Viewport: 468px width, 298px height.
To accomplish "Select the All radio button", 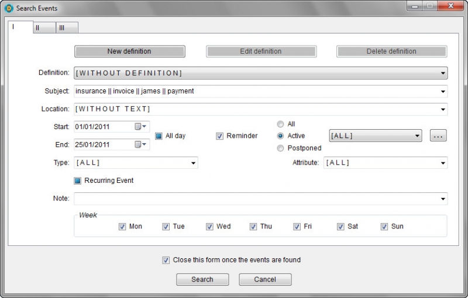I will click(x=280, y=124).
